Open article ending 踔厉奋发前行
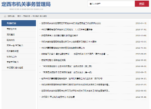This screenshot has width=151, height=109. (59, 36)
